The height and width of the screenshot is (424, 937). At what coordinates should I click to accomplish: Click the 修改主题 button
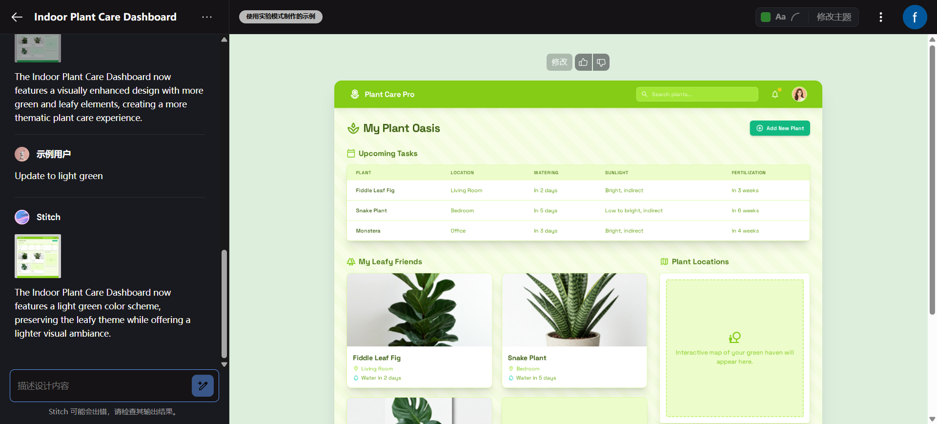[x=834, y=17]
